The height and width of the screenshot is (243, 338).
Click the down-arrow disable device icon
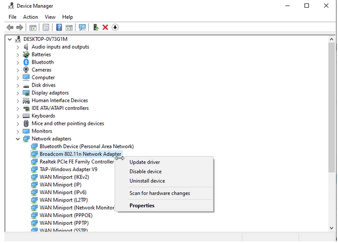click(x=115, y=28)
